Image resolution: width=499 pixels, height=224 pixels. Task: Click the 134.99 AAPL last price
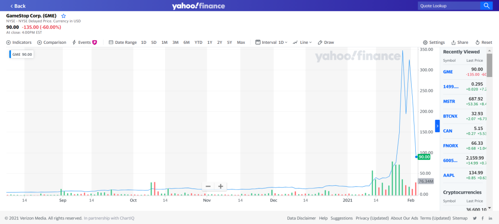pos(476,172)
